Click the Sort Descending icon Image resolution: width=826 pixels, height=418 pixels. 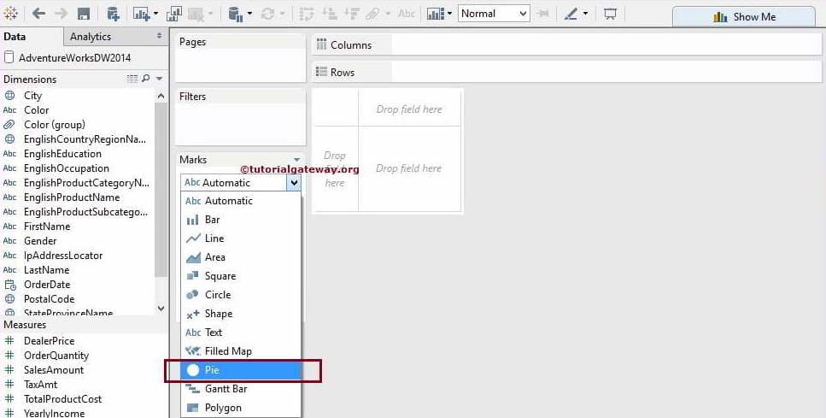point(351,14)
